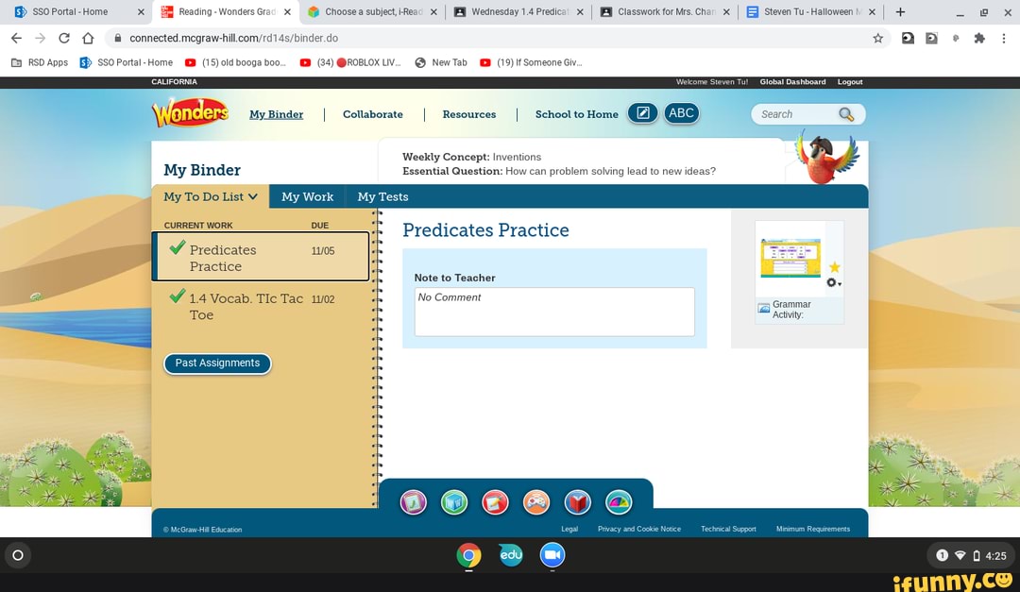The height and width of the screenshot is (592, 1020).
Task: Select the 1.4 Vocab Tic Tac Toe assignment
Action: (x=246, y=307)
